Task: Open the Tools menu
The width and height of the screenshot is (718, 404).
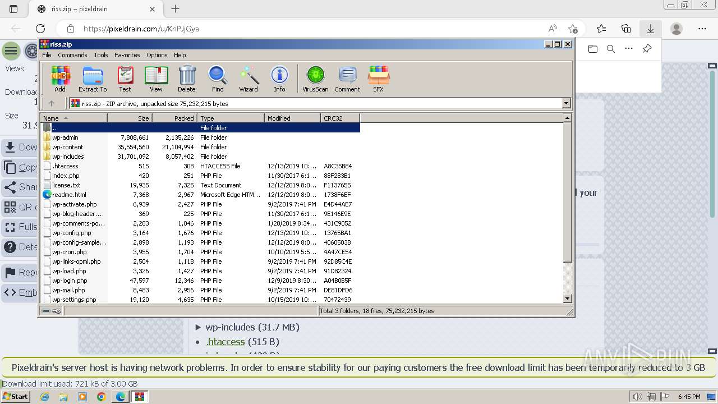Action: click(101, 55)
